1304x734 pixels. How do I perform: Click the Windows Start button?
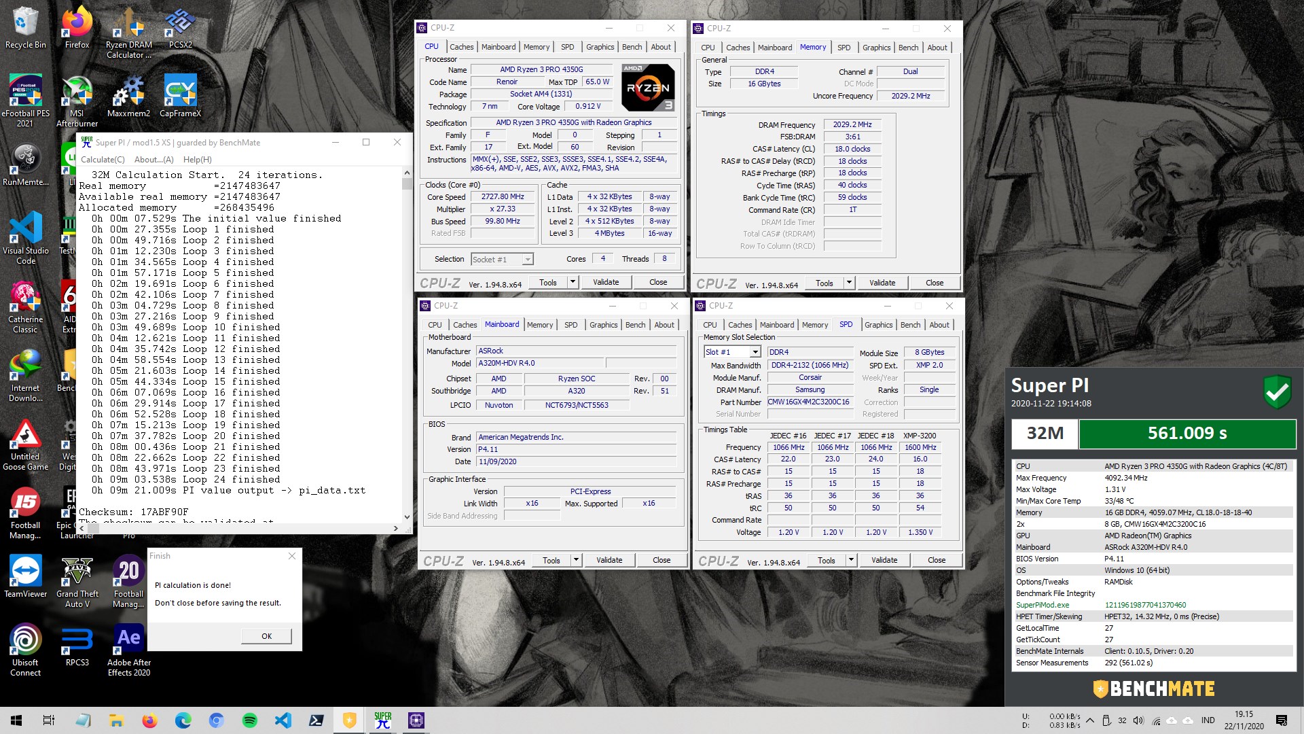click(x=16, y=720)
